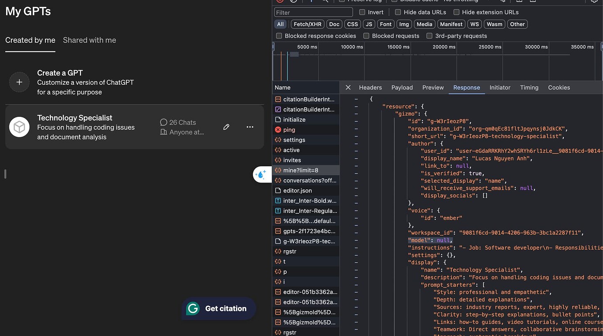Image resolution: width=603 pixels, height=336 pixels.
Task: Click the network Filter input field
Action: (313, 12)
